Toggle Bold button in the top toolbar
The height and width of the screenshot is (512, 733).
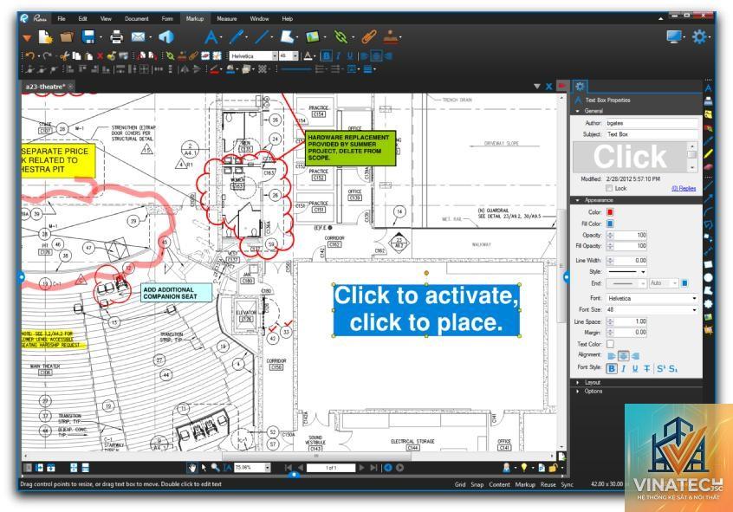point(327,56)
